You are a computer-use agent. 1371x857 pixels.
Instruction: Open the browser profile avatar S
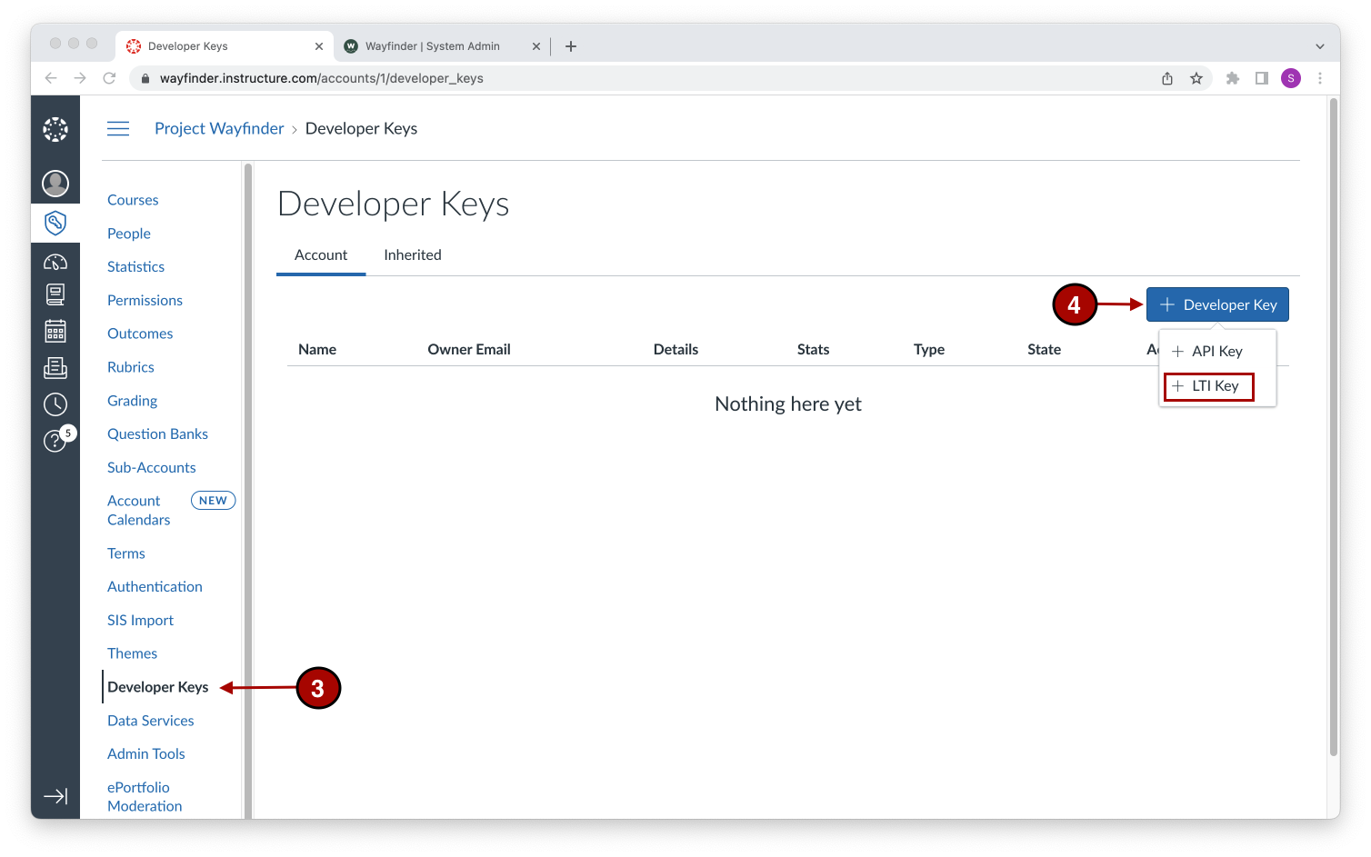1291,78
